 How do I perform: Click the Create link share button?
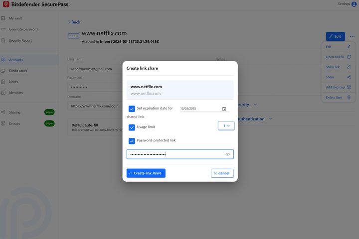(146, 173)
